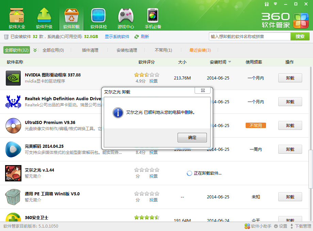This screenshot has height=231, width=313.
Task: Focus the uninstall search input field
Action: click(x=250, y=36)
